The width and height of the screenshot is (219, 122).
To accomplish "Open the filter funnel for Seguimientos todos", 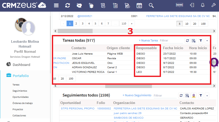I will click(x=201, y=95).
